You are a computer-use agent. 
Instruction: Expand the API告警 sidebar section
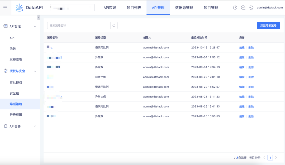coord(35,126)
